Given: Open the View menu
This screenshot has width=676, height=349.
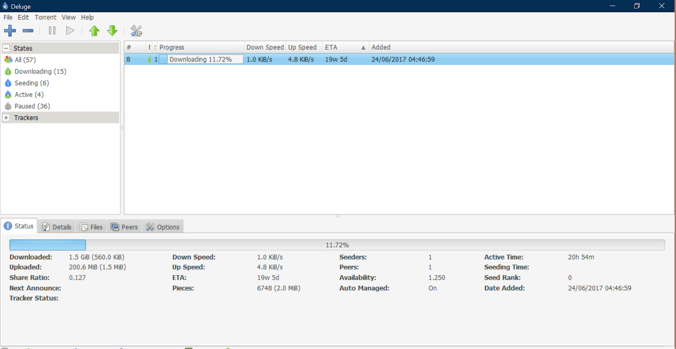Looking at the screenshot, I should point(68,17).
